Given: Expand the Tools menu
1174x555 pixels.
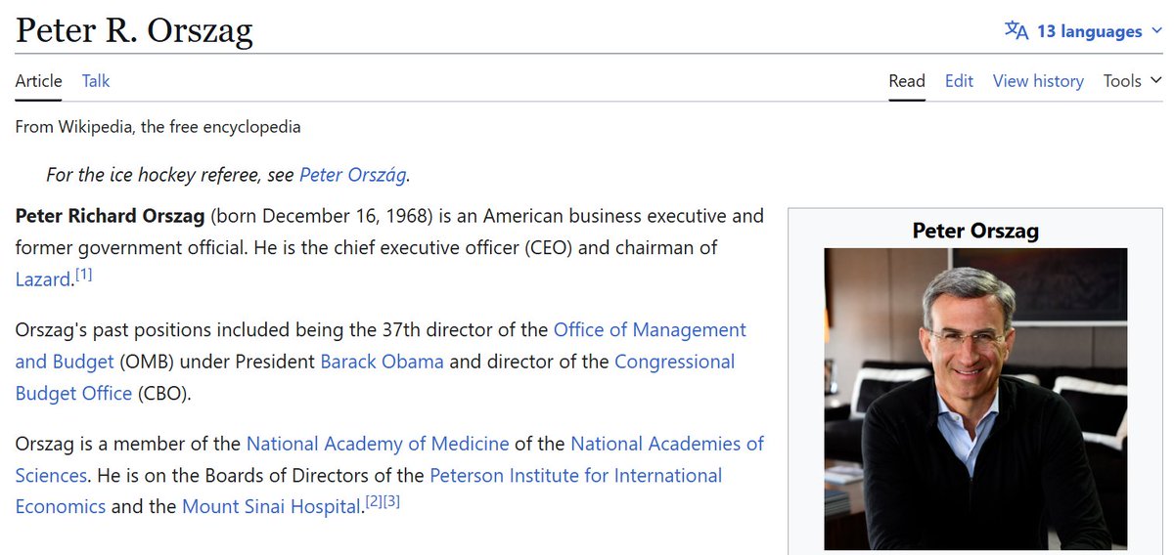Looking at the screenshot, I should pyautogui.click(x=1132, y=81).
